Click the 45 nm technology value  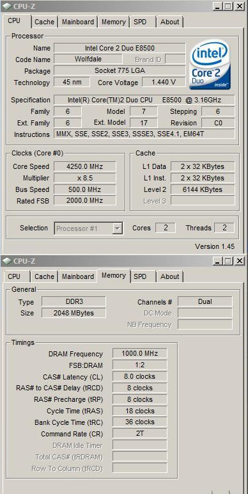click(x=72, y=83)
